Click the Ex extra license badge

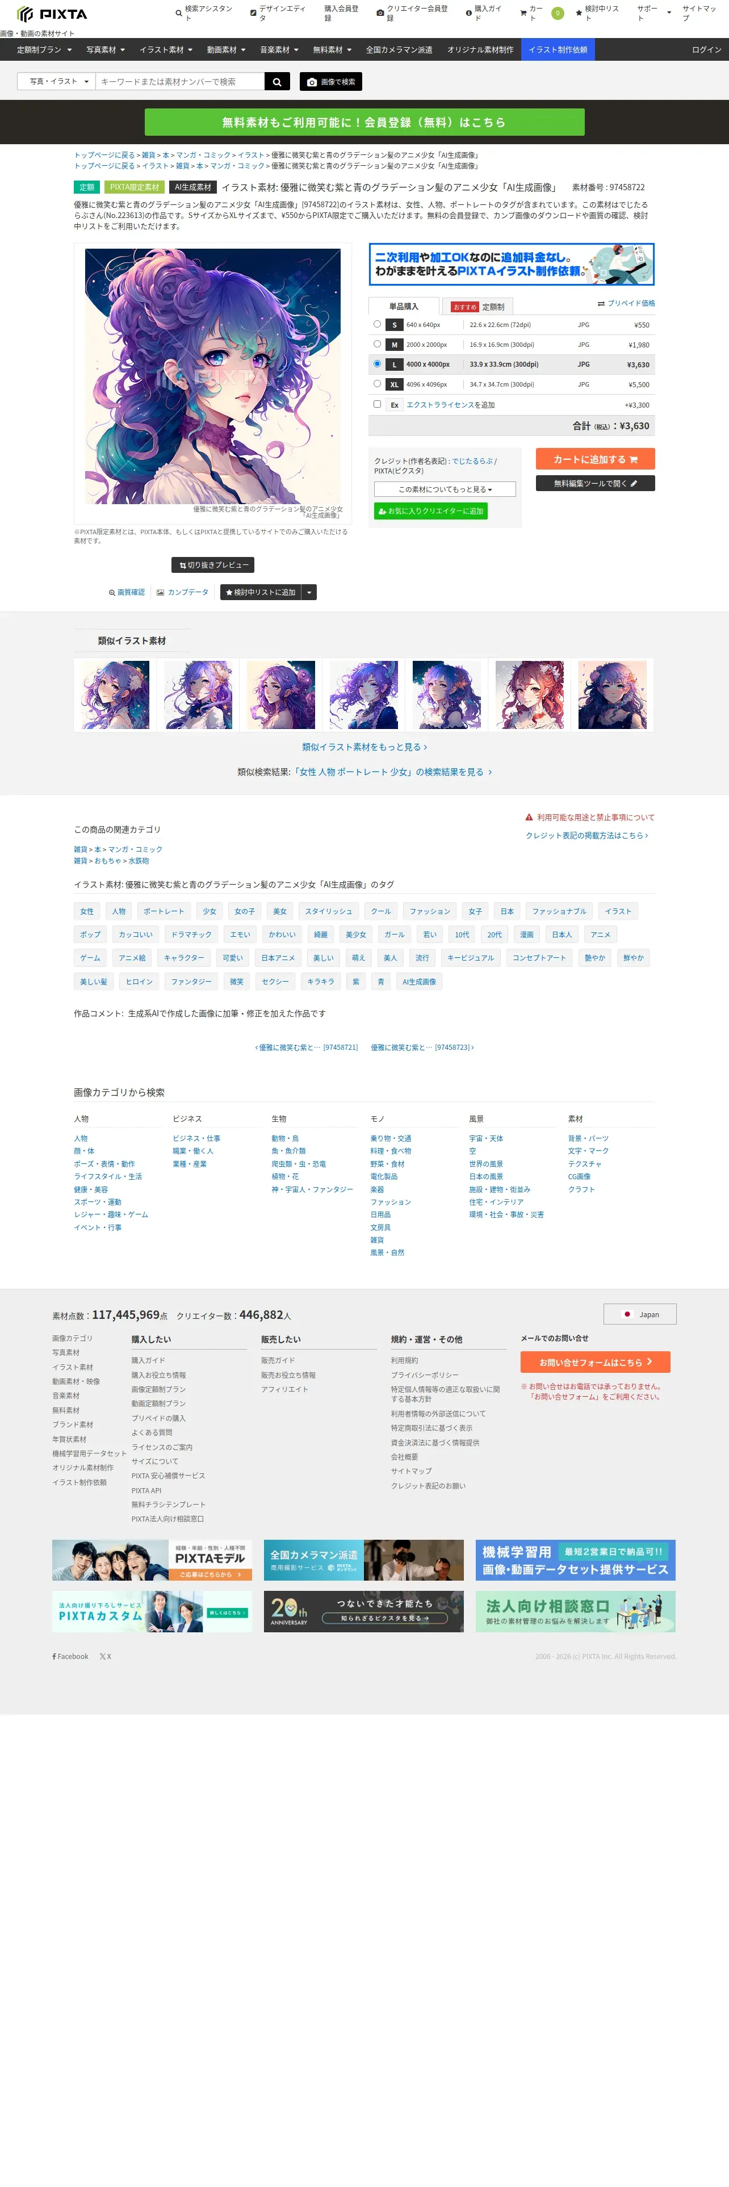click(394, 405)
